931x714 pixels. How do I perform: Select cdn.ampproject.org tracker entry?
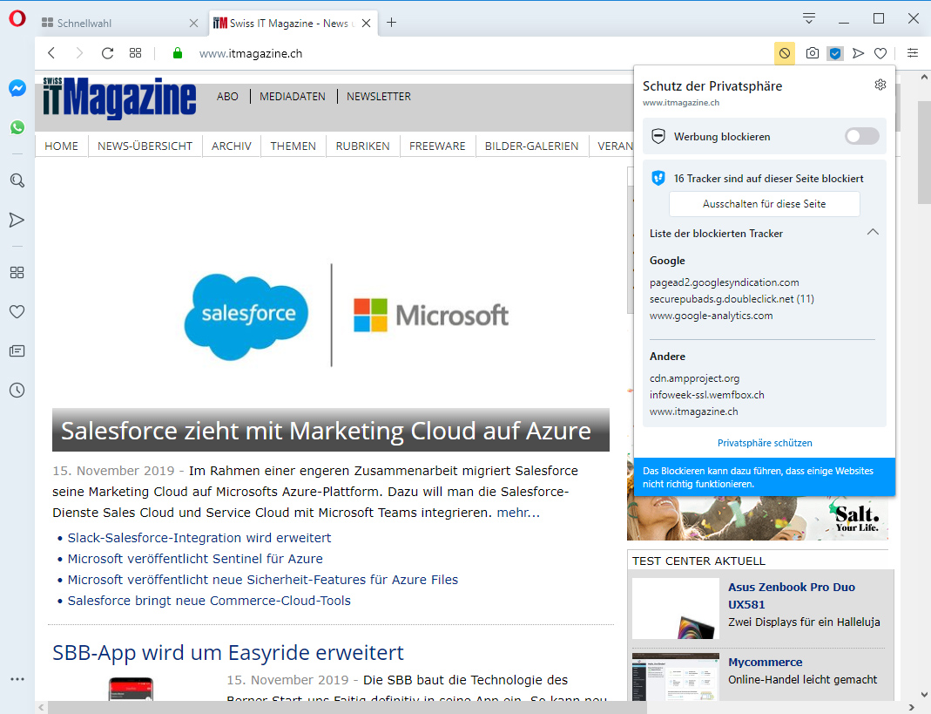(x=695, y=378)
